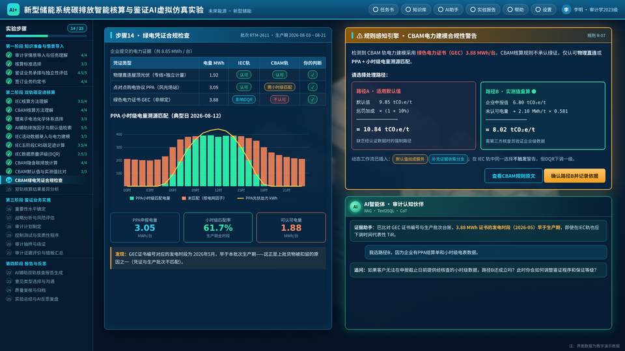Image resolution: width=625 pixels, height=351 pixels.
Task: Select the 路径A 适用默认值 option card
Action: tap(413, 116)
